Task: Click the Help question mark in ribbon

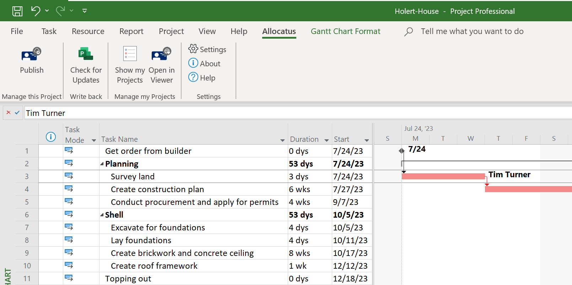Action: tap(193, 77)
